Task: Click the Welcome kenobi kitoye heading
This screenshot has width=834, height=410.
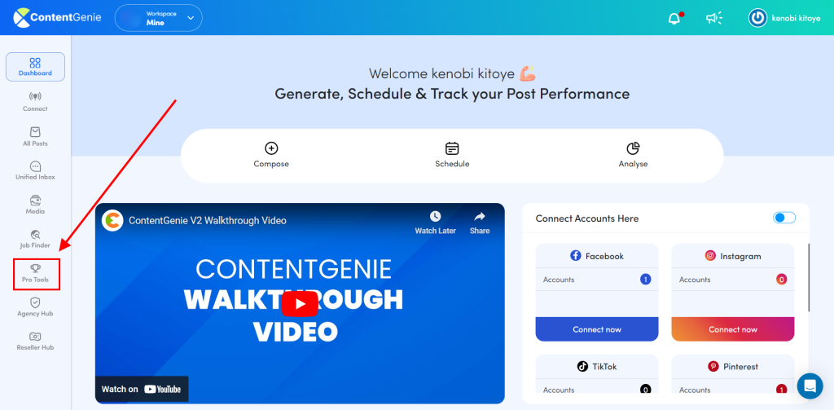Action: point(452,73)
